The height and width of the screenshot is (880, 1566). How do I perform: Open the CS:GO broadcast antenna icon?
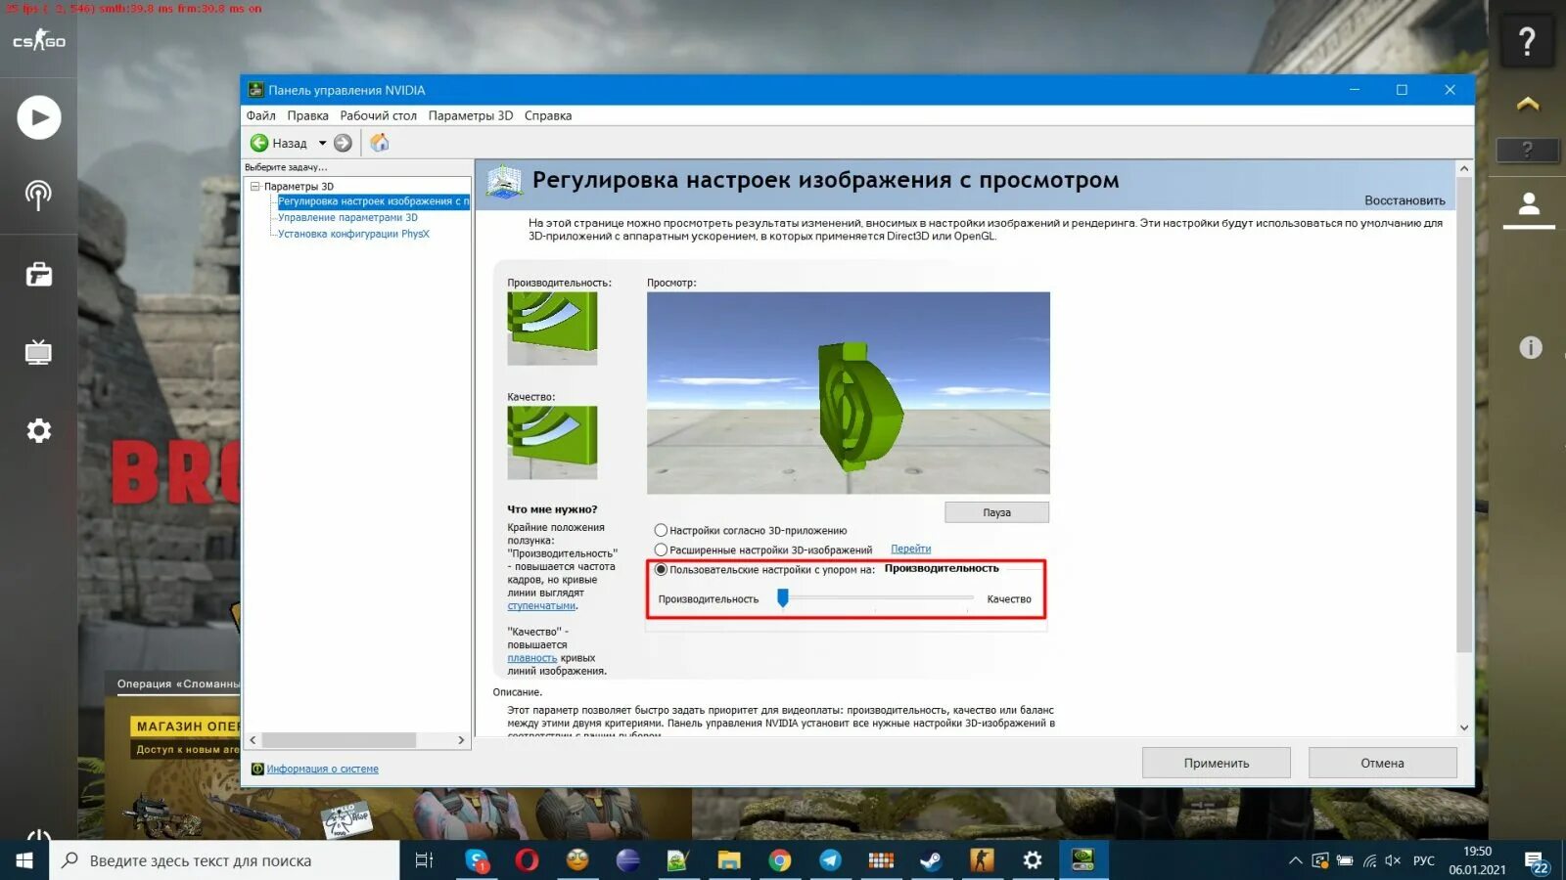[x=38, y=196]
